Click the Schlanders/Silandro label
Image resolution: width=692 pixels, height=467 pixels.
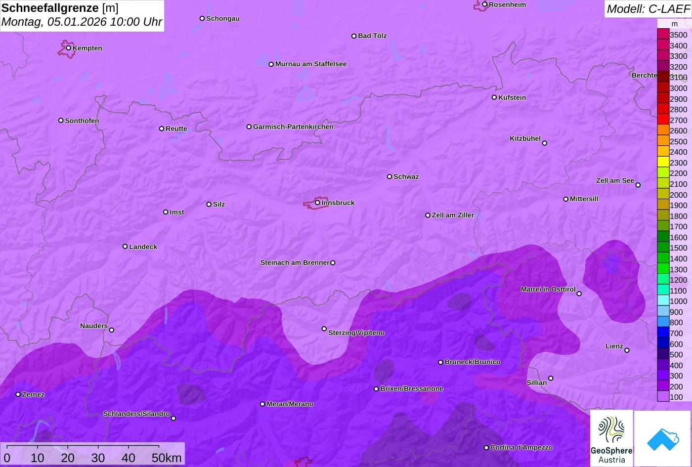136,414
